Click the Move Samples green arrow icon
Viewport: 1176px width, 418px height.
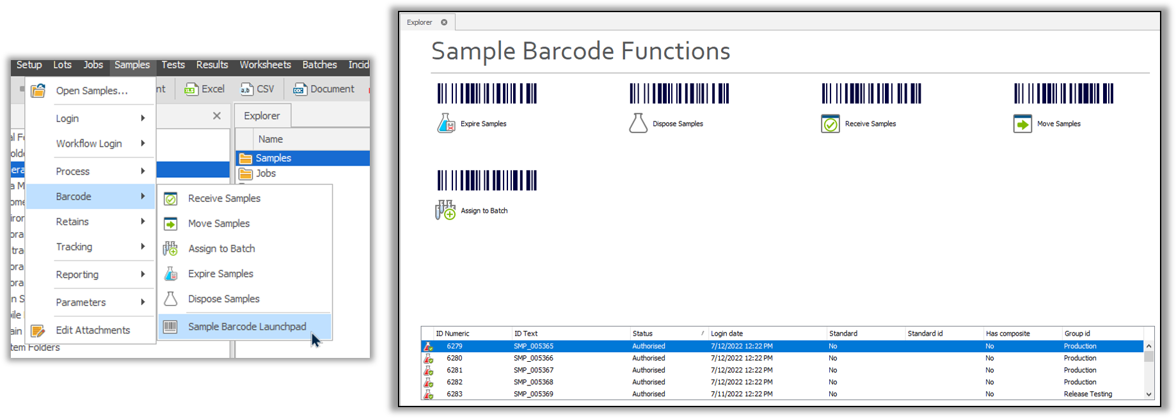(x=1022, y=124)
